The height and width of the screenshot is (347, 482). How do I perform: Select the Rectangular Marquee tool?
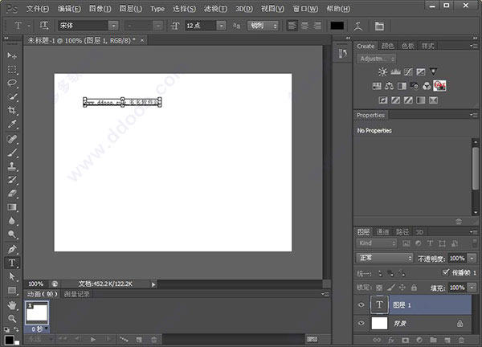tap(12, 69)
